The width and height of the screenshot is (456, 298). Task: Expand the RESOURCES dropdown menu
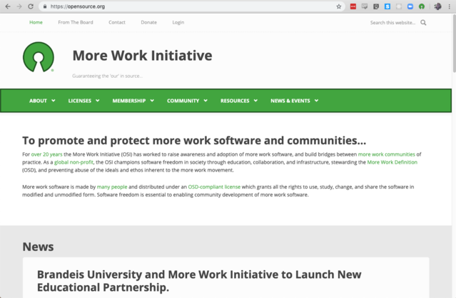(239, 101)
